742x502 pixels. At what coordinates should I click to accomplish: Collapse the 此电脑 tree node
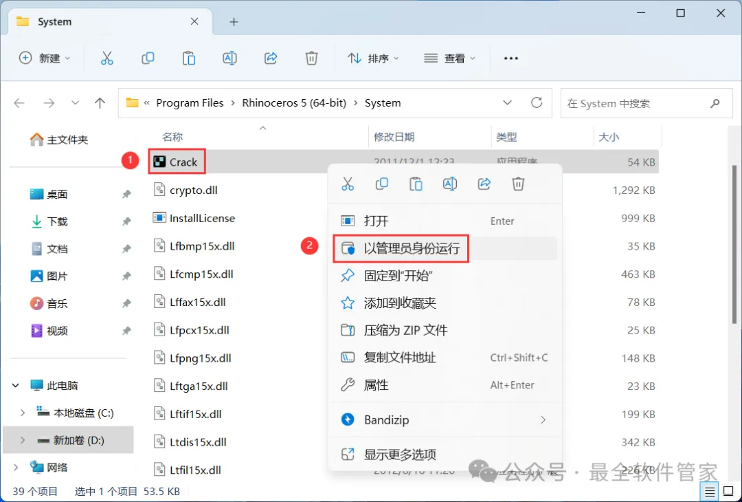(x=16, y=386)
